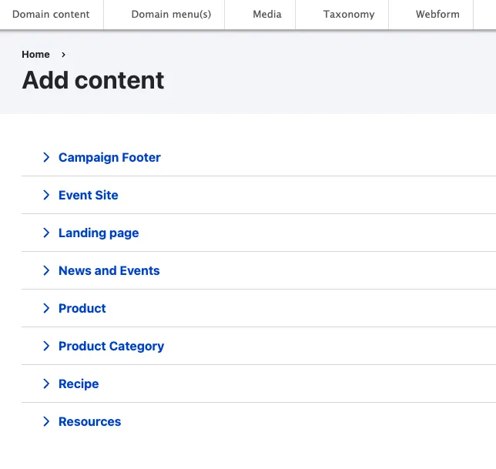Click the chevron icon beside Recipe

tap(46, 384)
